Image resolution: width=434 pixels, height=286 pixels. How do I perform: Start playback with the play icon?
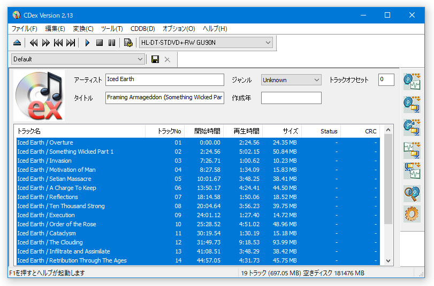click(87, 43)
